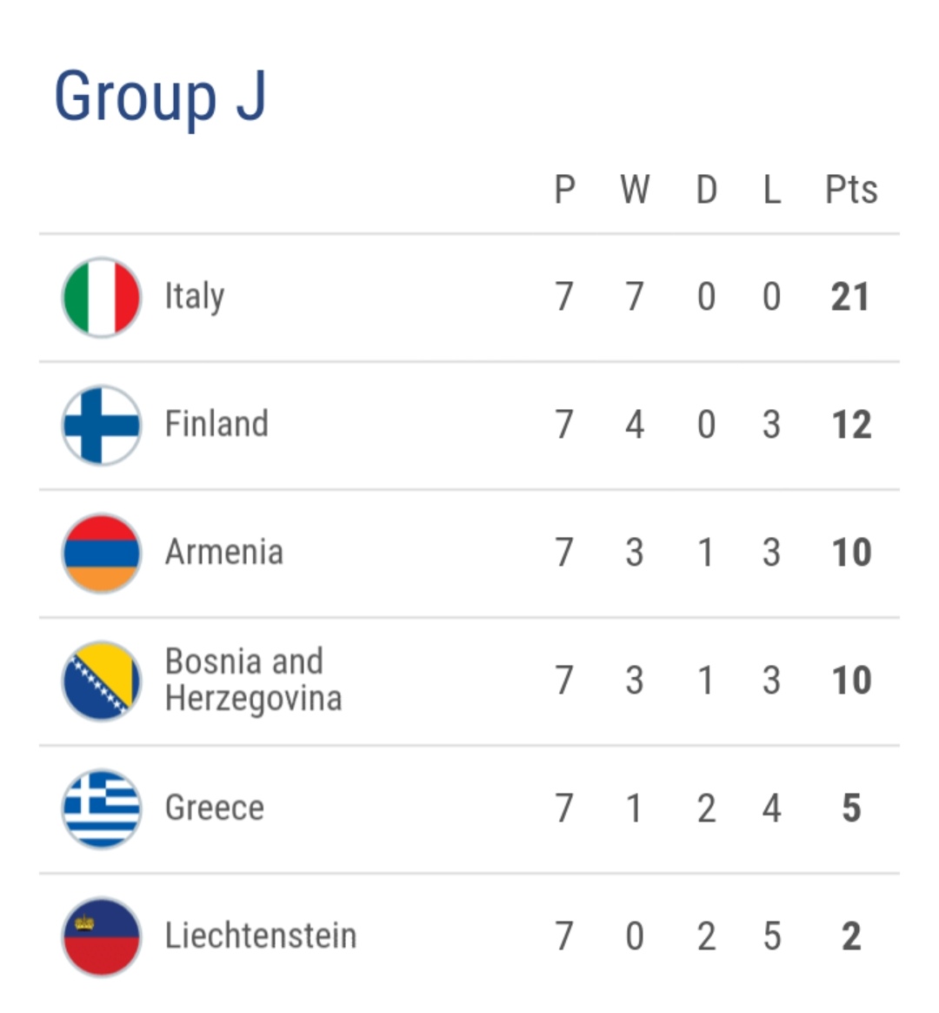Select the Liechtenstein team name
The height and width of the screenshot is (1013, 939).
(261, 936)
